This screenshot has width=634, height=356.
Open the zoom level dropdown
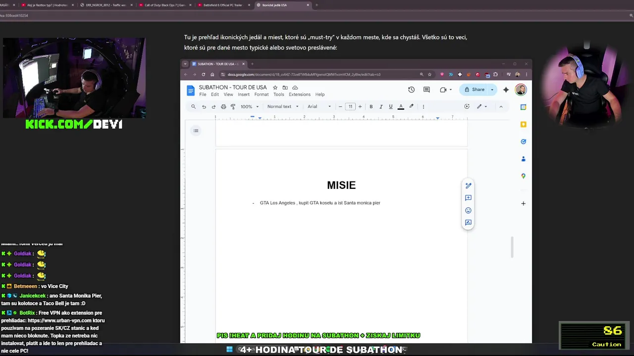click(250, 106)
